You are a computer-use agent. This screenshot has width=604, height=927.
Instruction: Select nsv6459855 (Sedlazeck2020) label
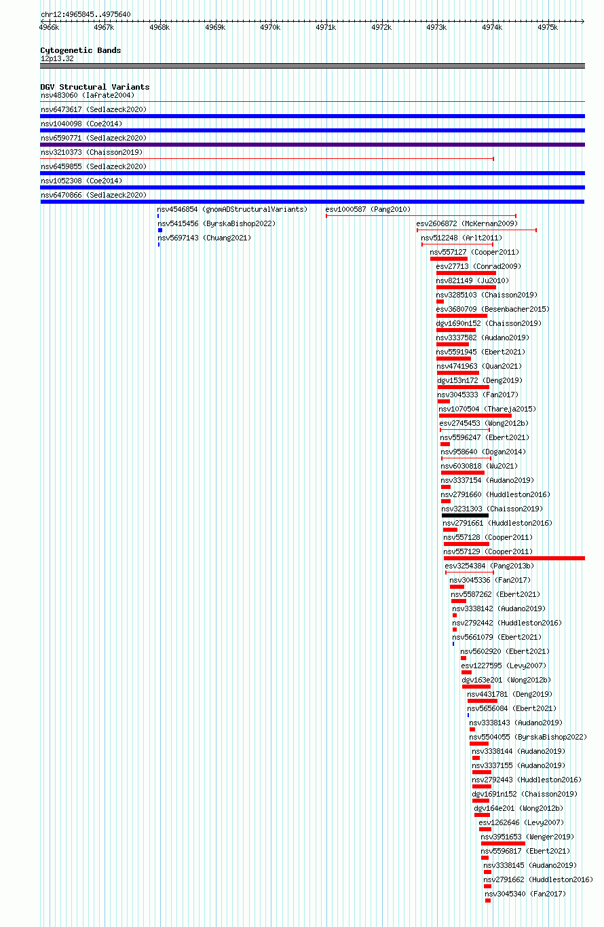tap(94, 166)
